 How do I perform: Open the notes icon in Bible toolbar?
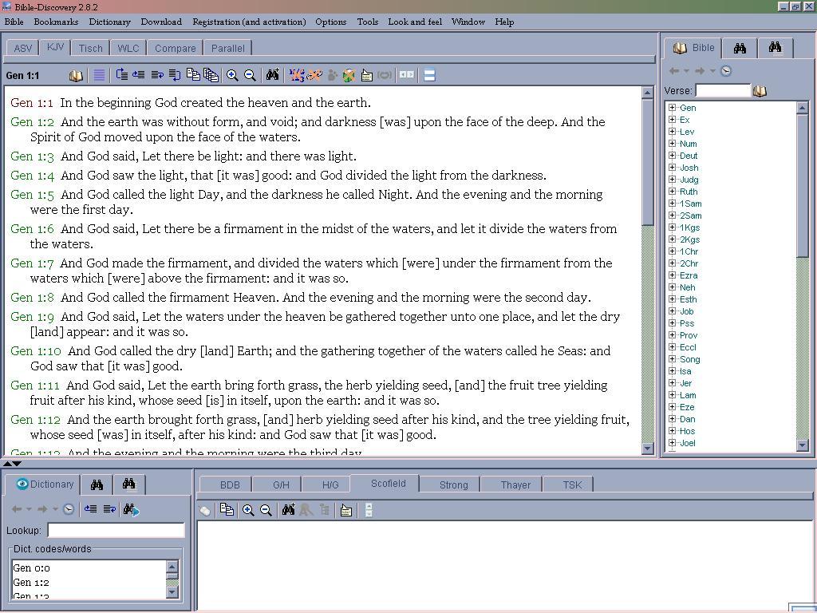pyautogui.click(x=367, y=76)
